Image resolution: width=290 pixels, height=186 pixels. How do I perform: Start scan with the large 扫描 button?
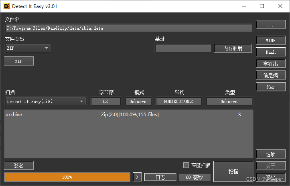[233, 172]
